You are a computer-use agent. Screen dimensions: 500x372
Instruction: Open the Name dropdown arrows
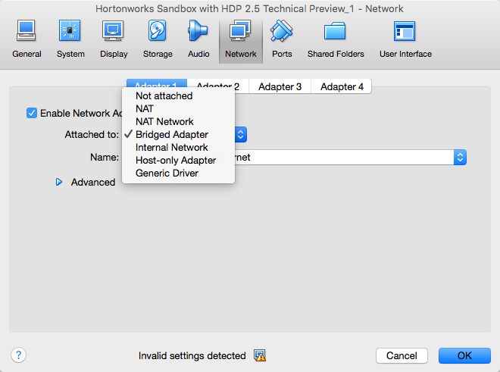(460, 158)
